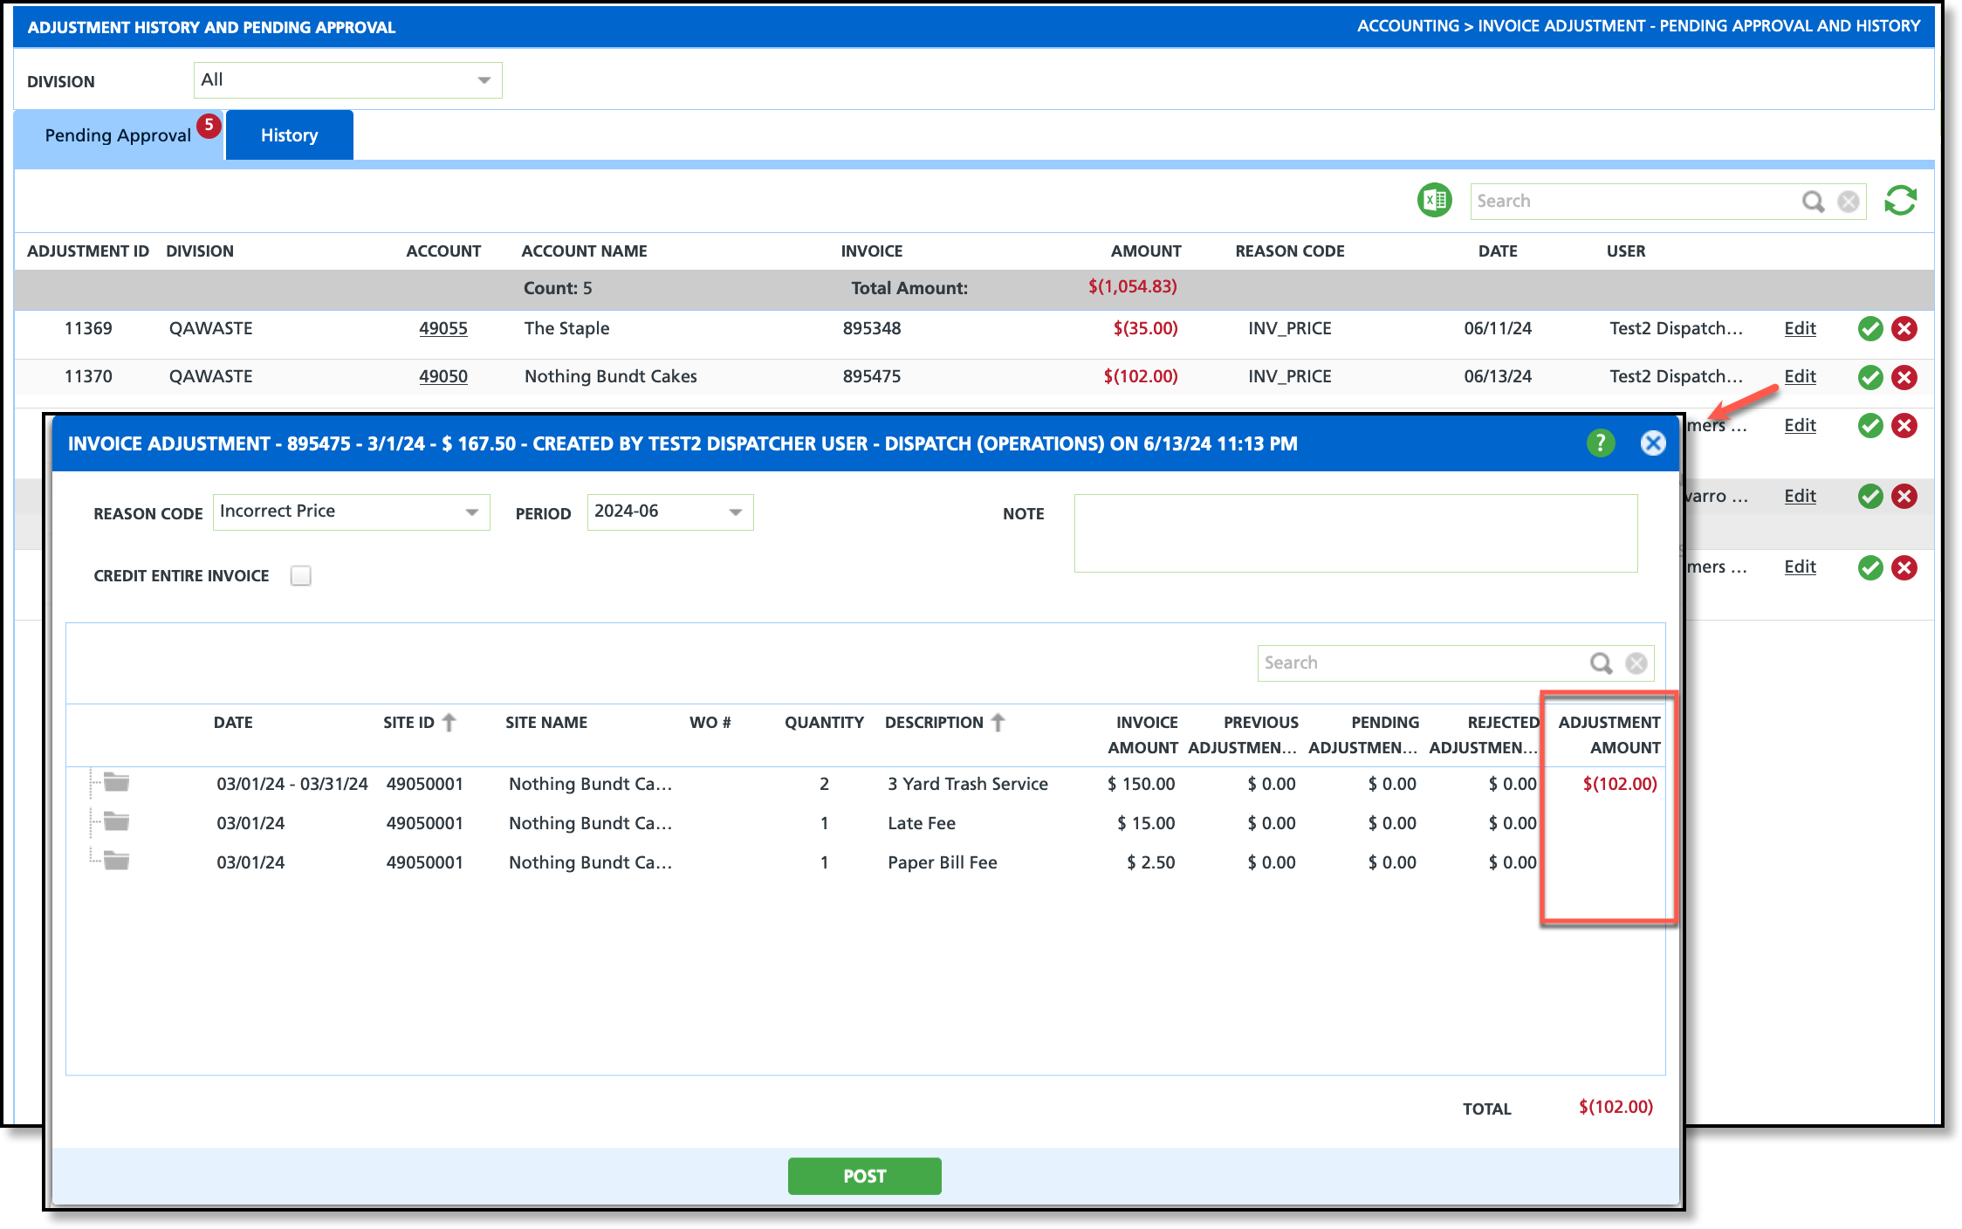Click inside the Note text area

1355,533
